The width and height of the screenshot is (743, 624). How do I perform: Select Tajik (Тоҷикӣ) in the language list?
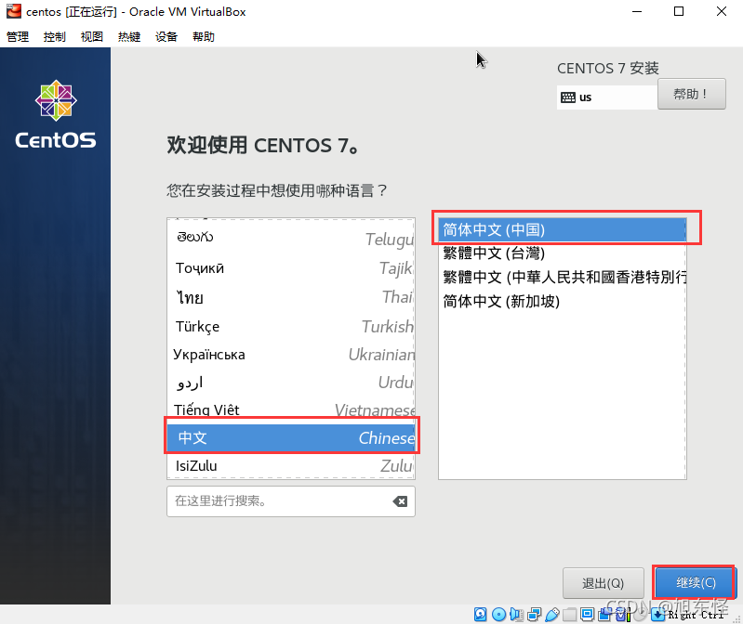291,268
